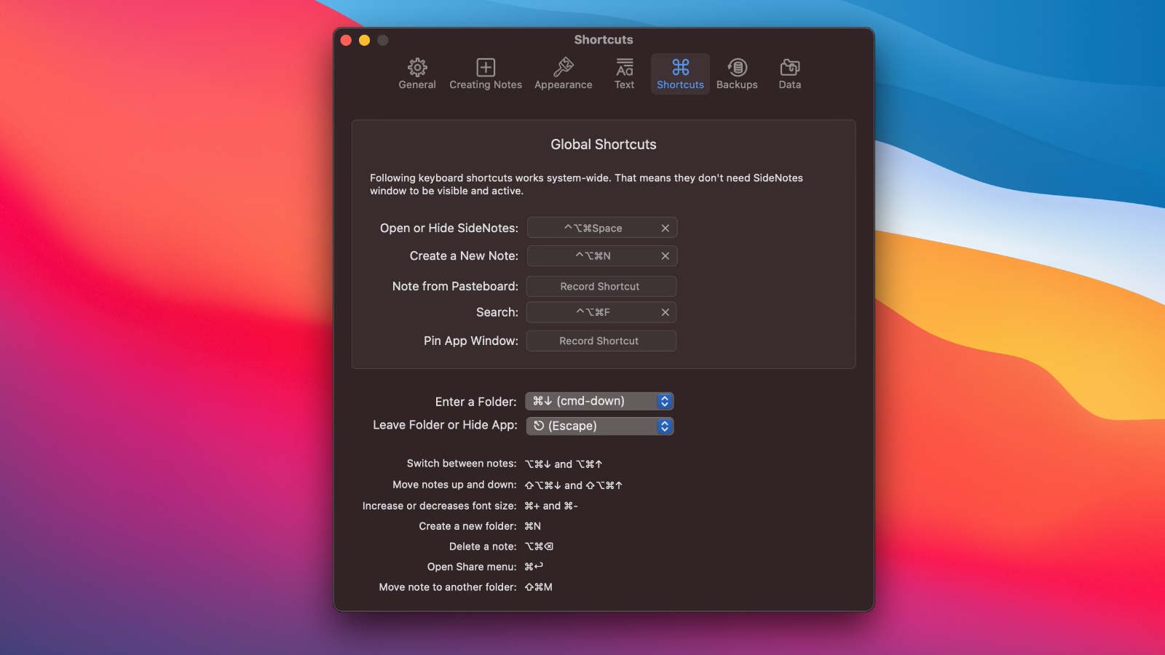Click the 'Increase or decreases font size:' label
The height and width of the screenshot is (655, 1165).
(x=440, y=506)
